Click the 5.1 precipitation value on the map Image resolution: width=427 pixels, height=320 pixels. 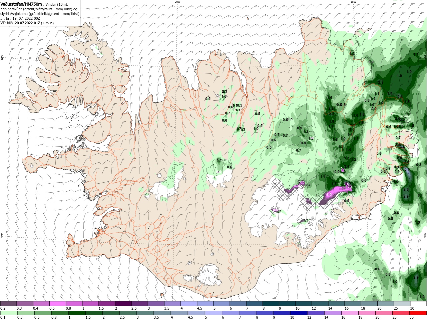[x=407, y=169]
